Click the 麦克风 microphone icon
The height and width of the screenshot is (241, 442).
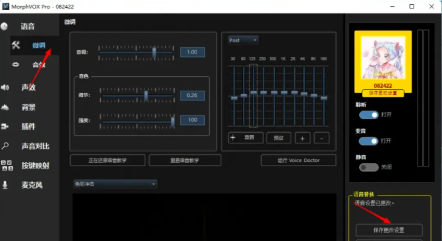pyautogui.click(x=5, y=185)
